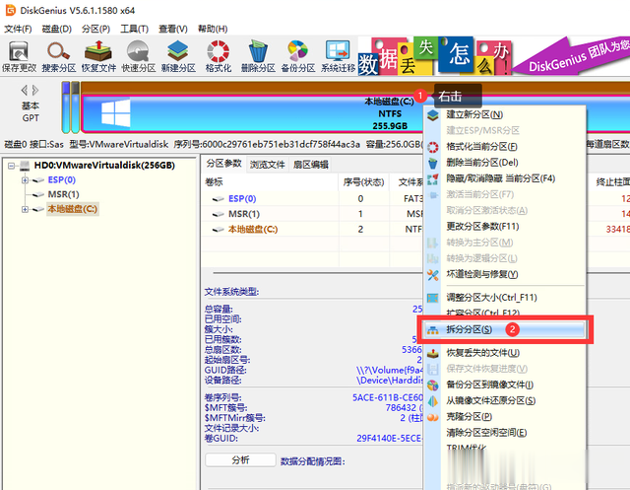Click the 恢复丢失的文件 icon in menu
The height and width of the screenshot is (490, 630).
(x=433, y=354)
